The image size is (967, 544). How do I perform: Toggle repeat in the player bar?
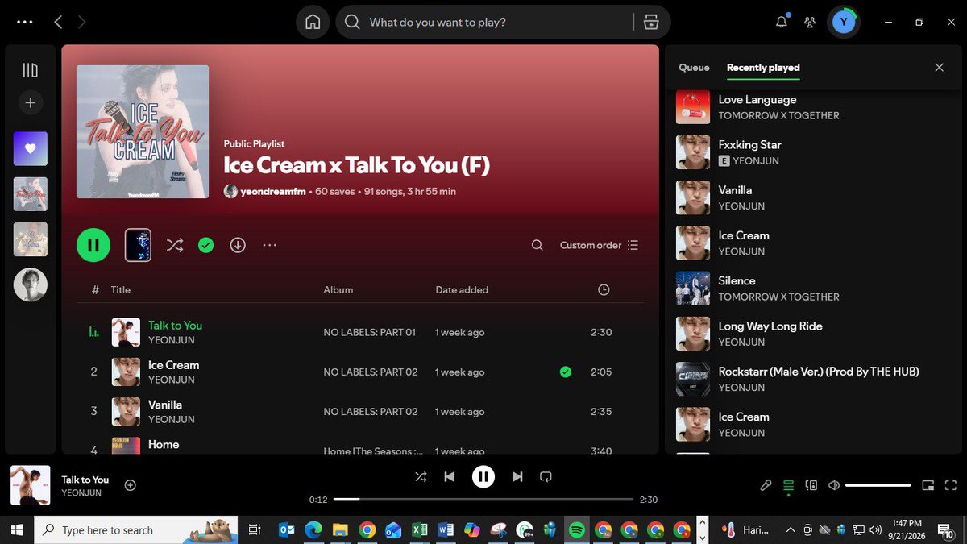coord(546,476)
